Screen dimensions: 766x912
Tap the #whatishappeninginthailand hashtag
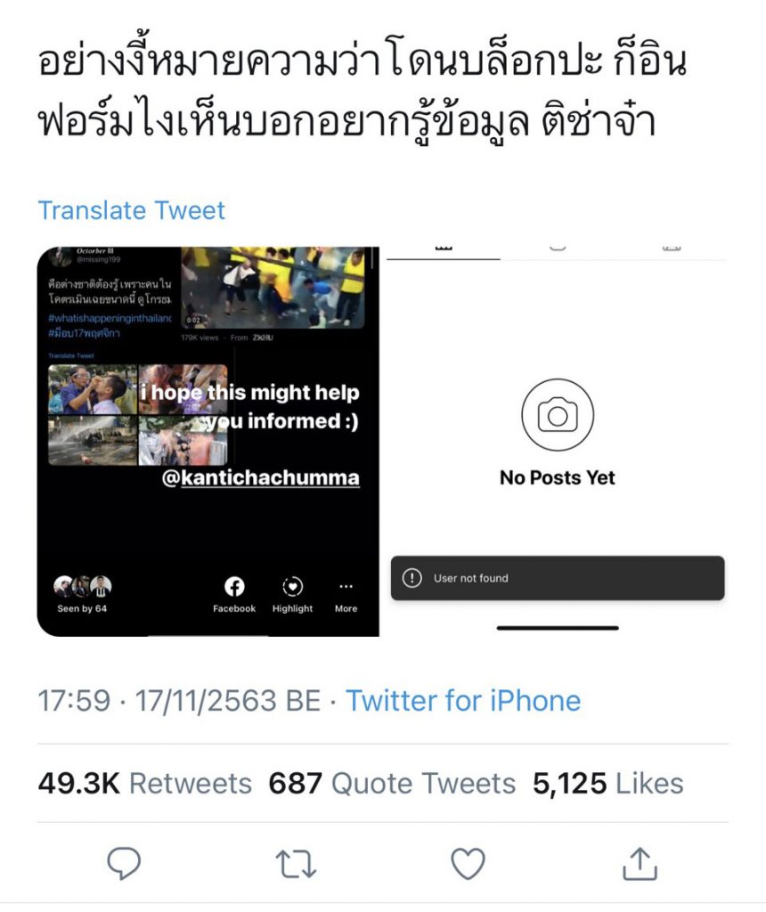pyautogui.click(x=110, y=318)
